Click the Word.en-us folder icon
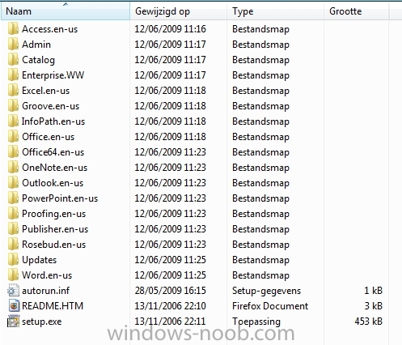The image size is (402, 345). point(13,275)
